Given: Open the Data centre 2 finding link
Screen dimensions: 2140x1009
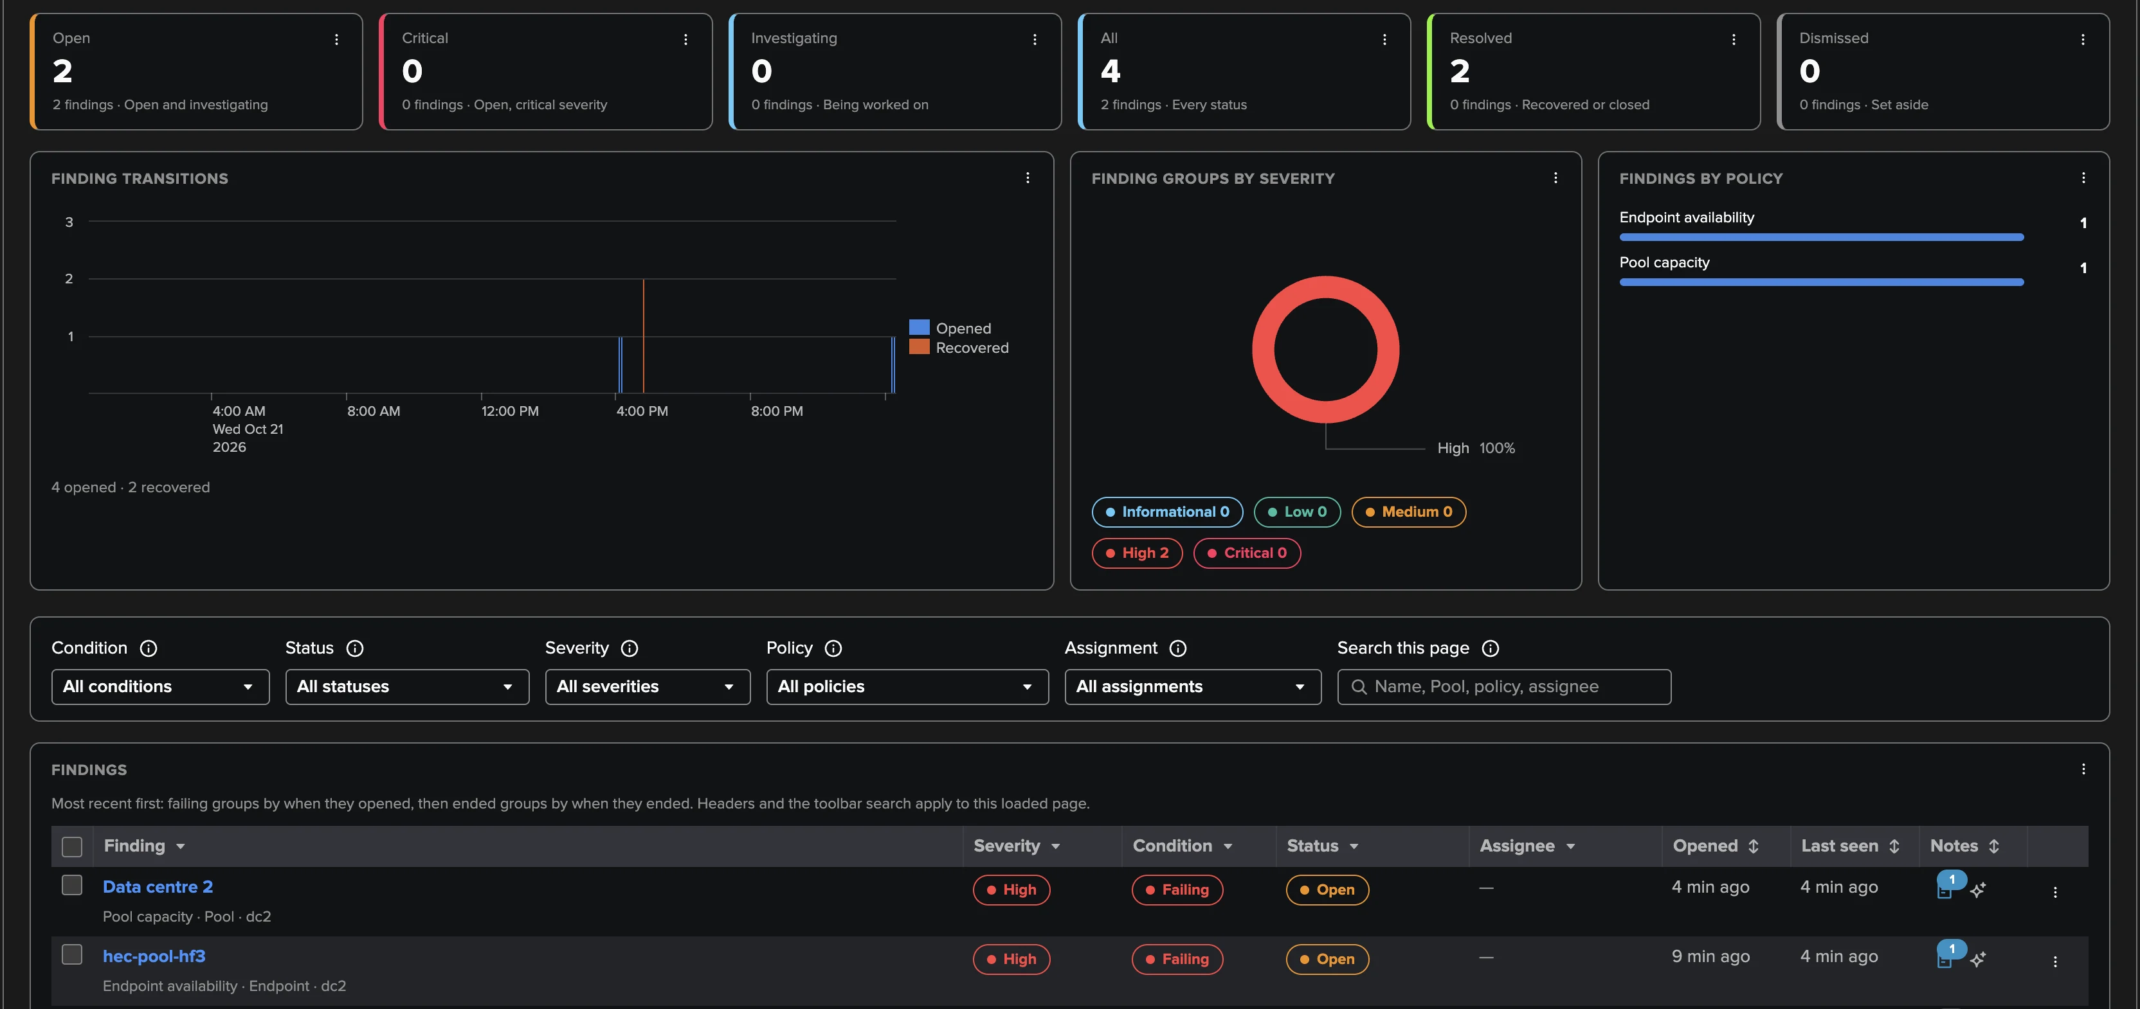Looking at the screenshot, I should (158, 887).
